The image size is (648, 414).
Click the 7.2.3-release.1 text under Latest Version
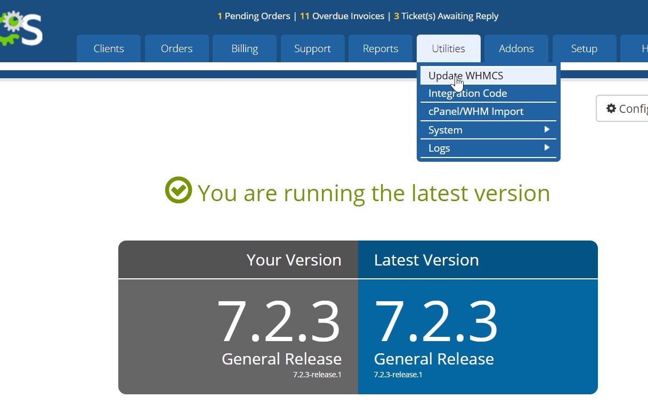coord(398,375)
